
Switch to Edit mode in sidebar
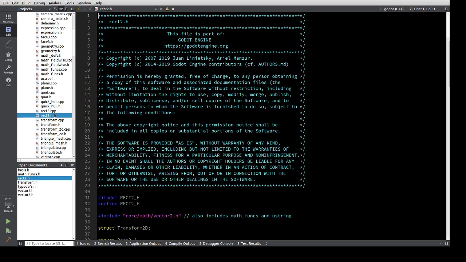tap(8, 31)
